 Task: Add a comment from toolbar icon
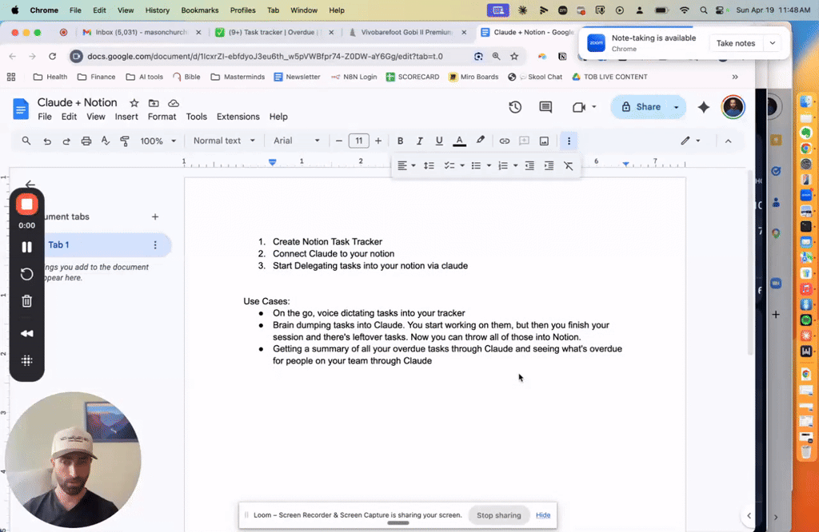point(524,141)
